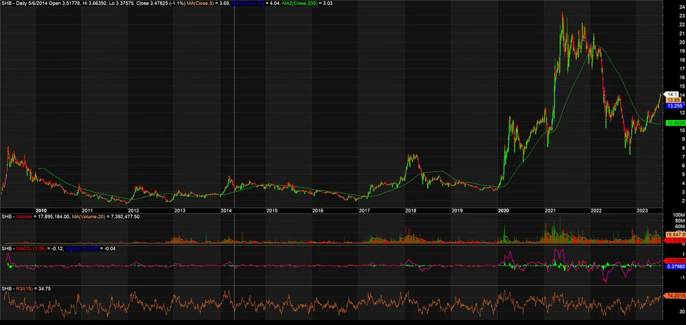Click the 2011 year label on time axis
Screen dimensions: 686x325
[x=87, y=211]
